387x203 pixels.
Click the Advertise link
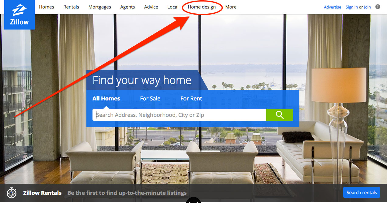pos(333,7)
